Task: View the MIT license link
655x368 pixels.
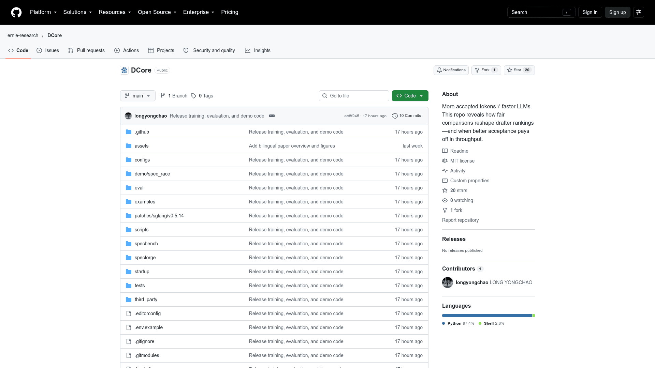Action: pos(458,161)
